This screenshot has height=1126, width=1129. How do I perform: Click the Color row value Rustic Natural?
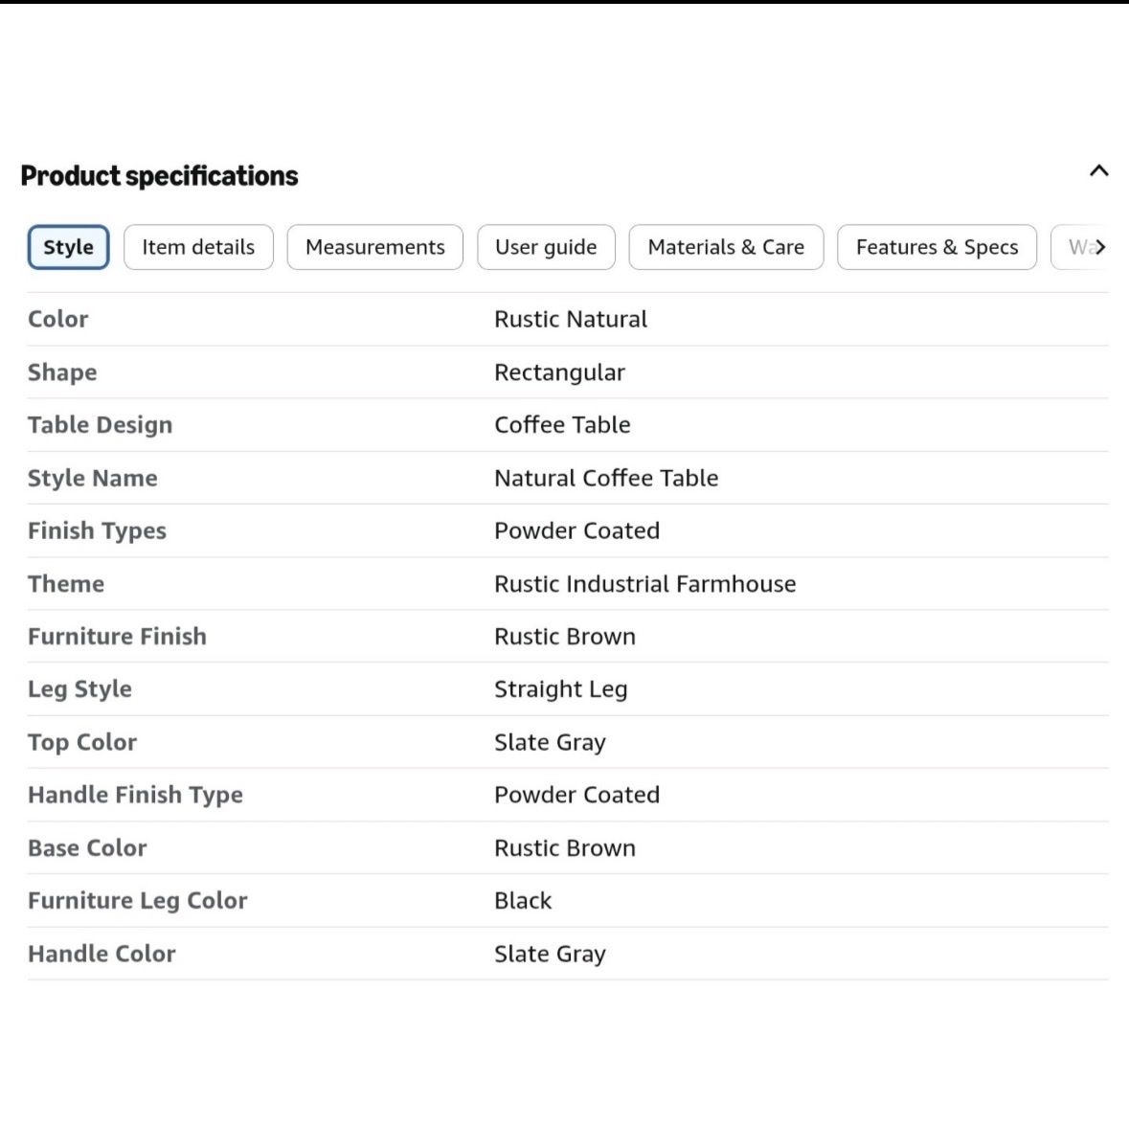tap(571, 319)
